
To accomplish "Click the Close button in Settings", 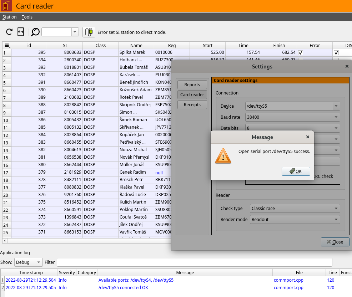I will click(335, 242).
